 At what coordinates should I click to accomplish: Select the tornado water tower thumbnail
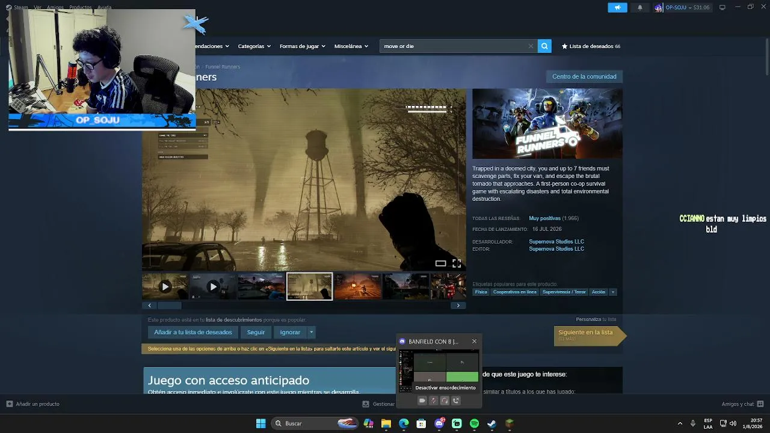point(309,287)
